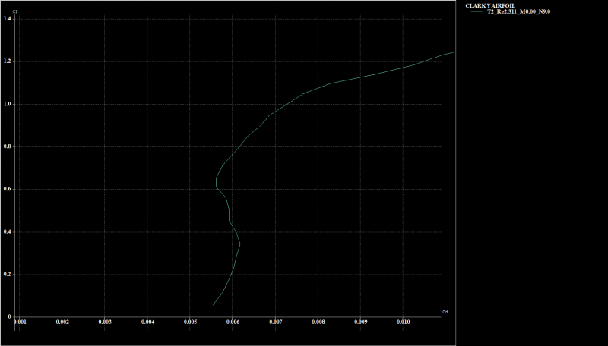Click the 0.004 x-axis tick label
The height and width of the screenshot is (346, 608).
click(x=147, y=322)
